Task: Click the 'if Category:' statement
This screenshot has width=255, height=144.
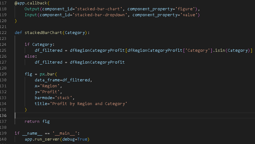Action: point(39,45)
